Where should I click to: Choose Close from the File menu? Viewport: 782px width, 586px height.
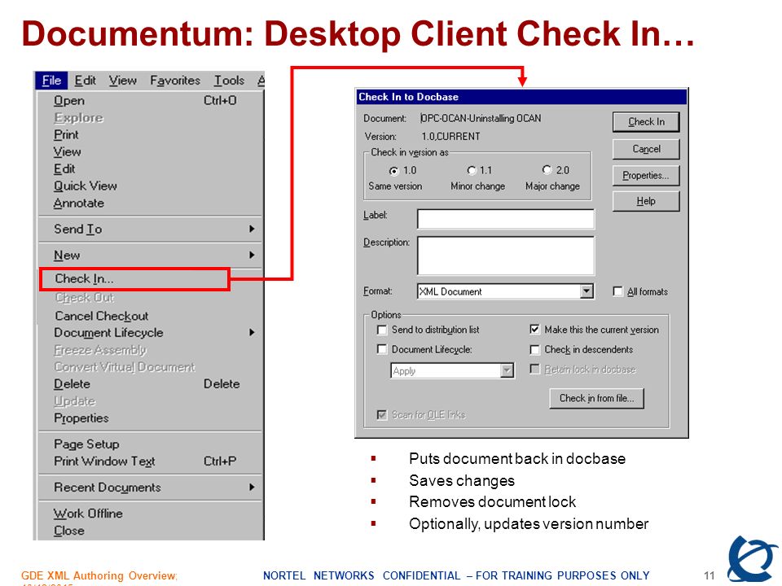(150, 531)
